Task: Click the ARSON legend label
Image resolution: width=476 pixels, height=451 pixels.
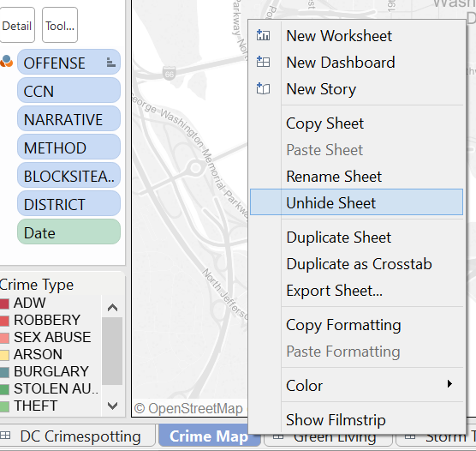Action: pyautogui.click(x=38, y=354)
